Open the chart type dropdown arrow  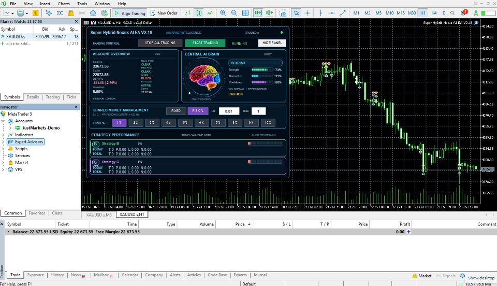(x=12, y=13)
